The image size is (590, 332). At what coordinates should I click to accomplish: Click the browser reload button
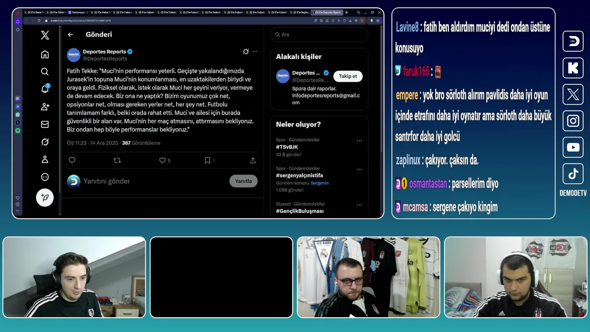(x=39, y=20)
